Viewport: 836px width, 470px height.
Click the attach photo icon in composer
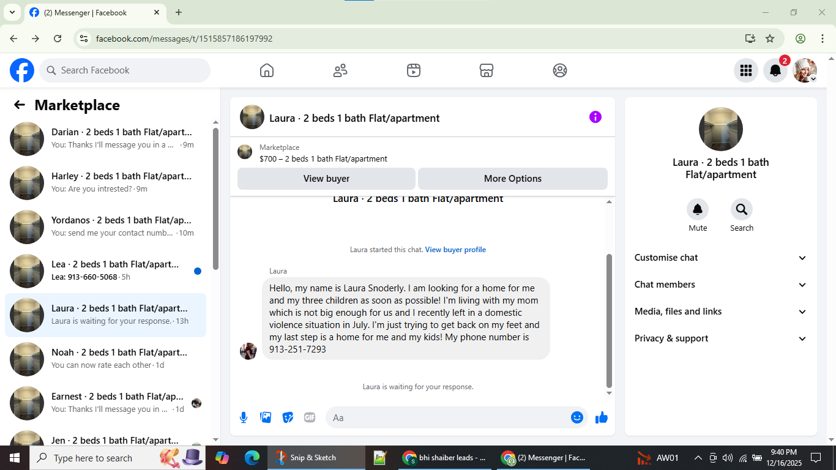[266, 417]
